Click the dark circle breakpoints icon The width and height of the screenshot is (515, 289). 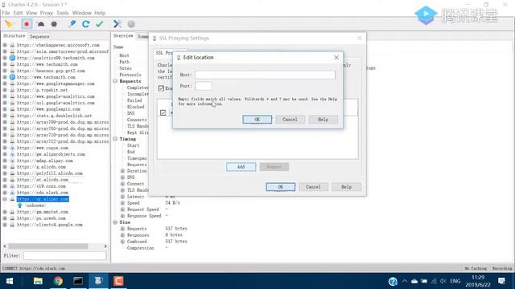click(54, 24)
